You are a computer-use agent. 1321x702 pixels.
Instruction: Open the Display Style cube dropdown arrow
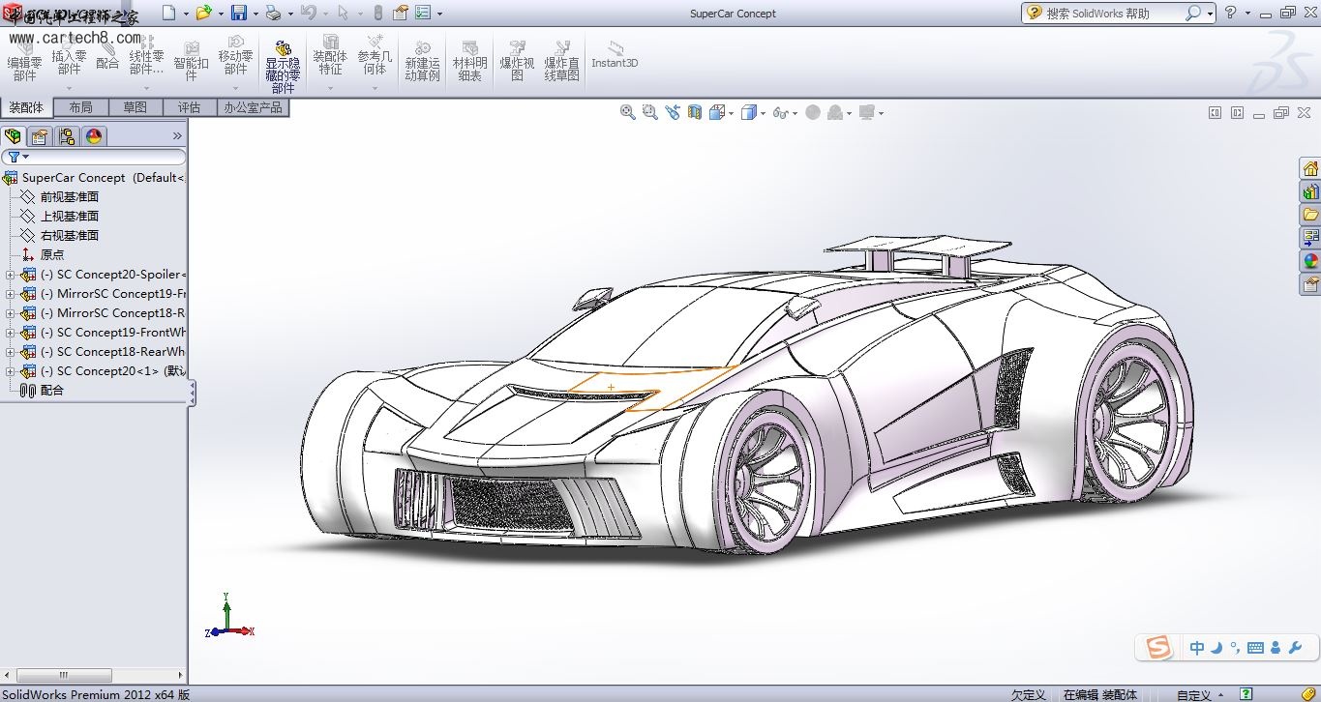point(764,113)
